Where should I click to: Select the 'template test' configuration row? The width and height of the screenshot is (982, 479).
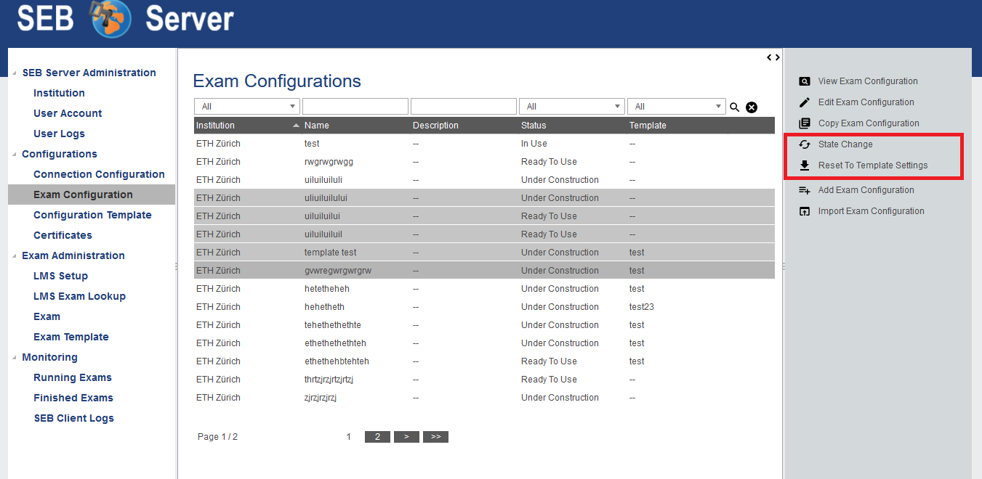(331, 253)
